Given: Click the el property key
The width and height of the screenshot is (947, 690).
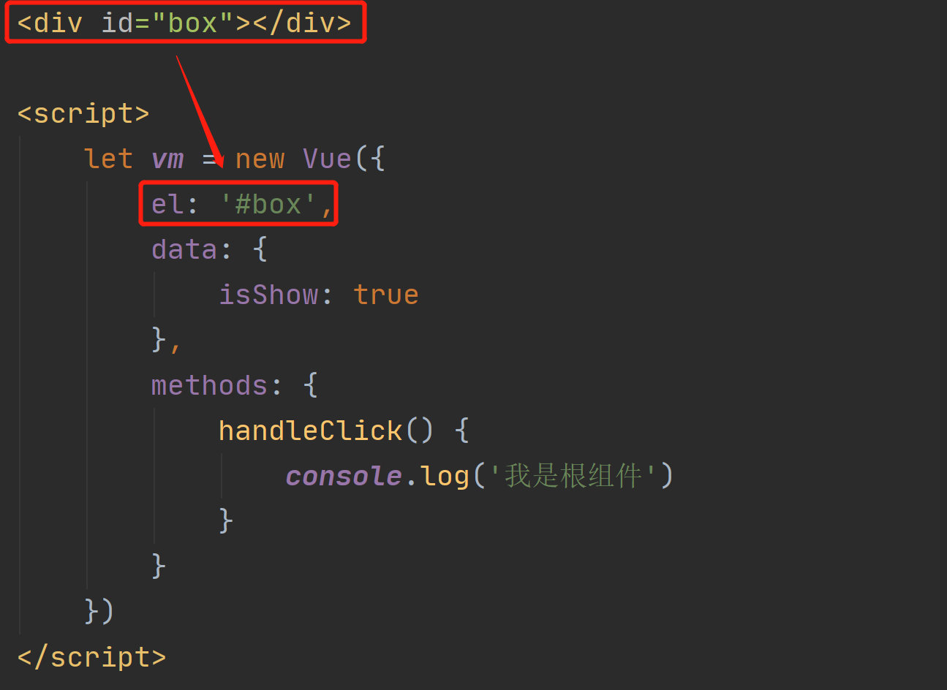Looking at the screenshot, I should point(167,205).
